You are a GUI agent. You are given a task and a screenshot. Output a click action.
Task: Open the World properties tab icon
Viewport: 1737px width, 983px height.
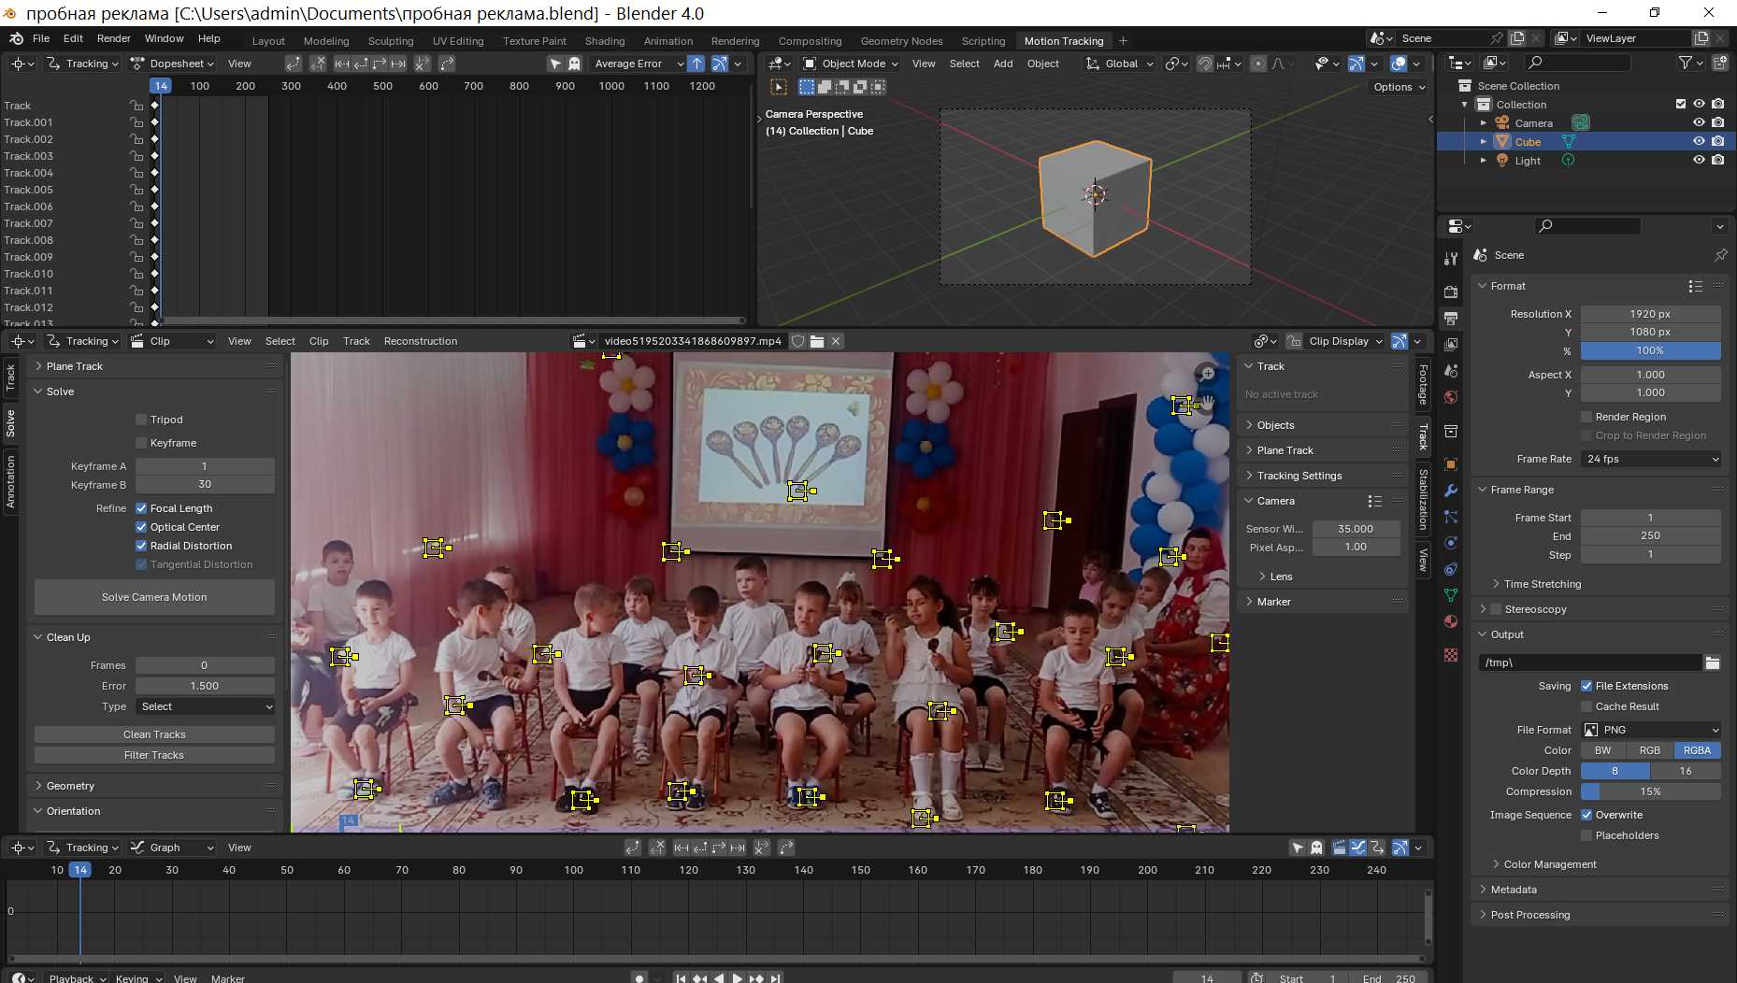tap(1451, 397)
